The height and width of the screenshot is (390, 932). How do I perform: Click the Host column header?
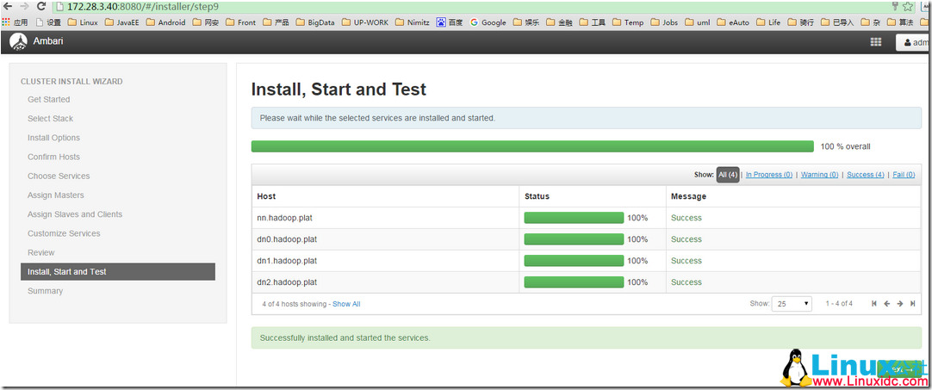click(x=266, y=196)
